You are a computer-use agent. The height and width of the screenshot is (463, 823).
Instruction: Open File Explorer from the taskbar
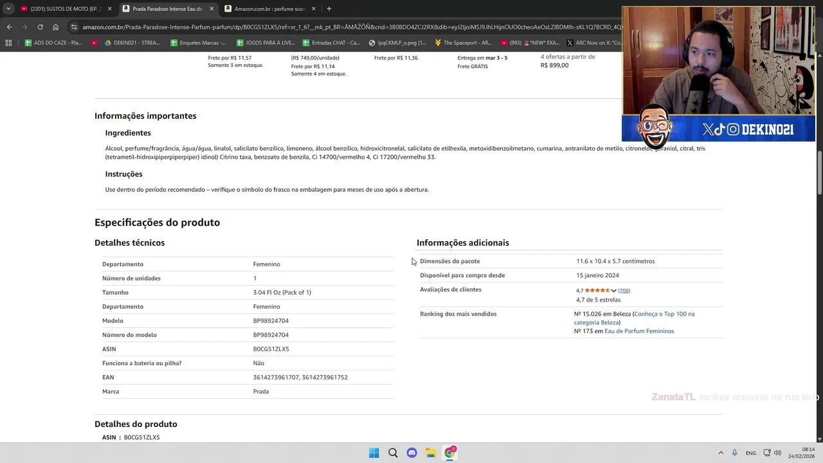[430, 453]
